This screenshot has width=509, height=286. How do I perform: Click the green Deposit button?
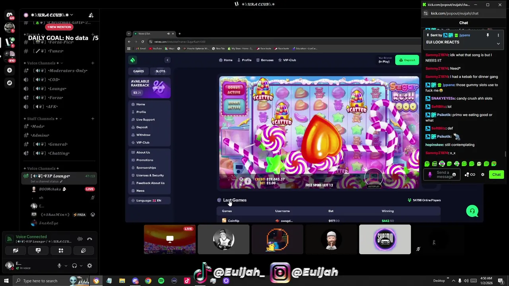coord(407,60)
